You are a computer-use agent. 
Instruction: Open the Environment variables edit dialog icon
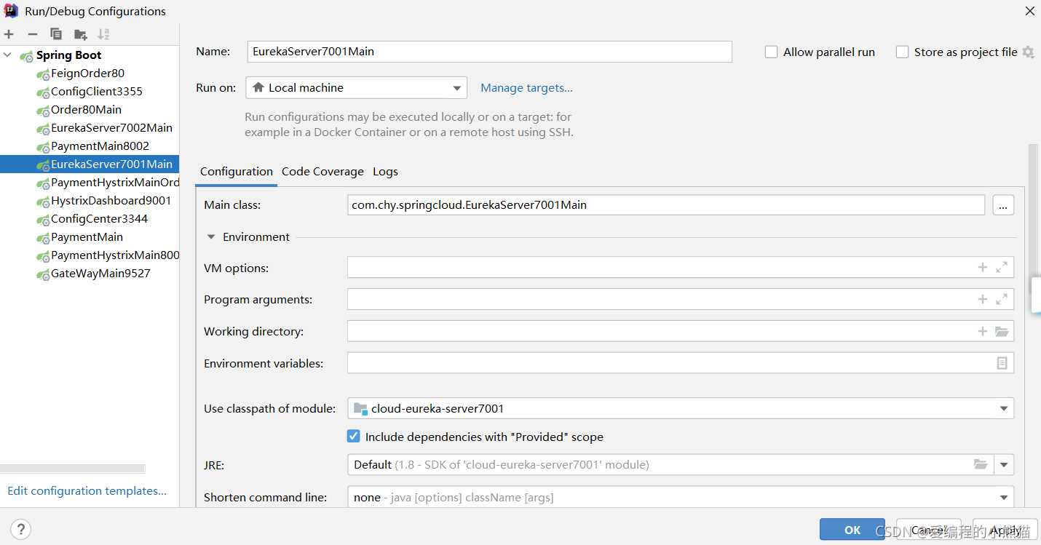(x=1002, y=363)
